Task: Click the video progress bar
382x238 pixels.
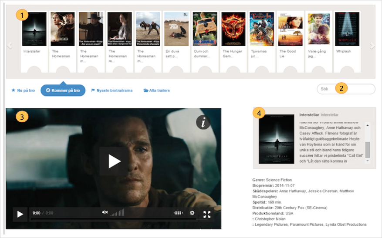Action: tap(114, 219)
